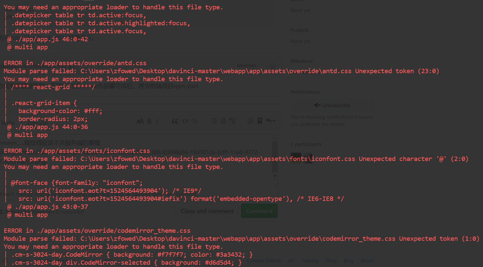Insert a bulleted list
The height and width of the screenshot is (267, 483).
(214, 121)
